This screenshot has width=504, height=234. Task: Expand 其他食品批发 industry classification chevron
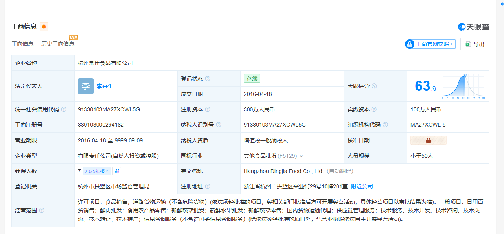tap(301, 156)
